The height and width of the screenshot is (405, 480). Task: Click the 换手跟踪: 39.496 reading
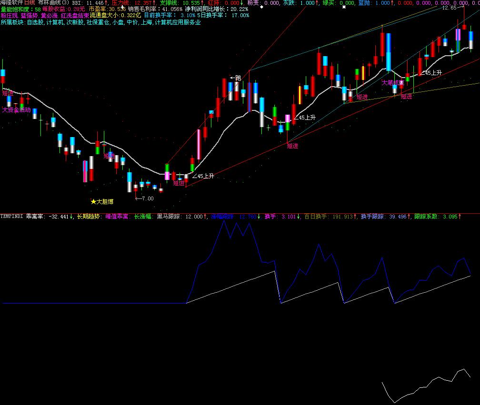[x=386, y=216]
